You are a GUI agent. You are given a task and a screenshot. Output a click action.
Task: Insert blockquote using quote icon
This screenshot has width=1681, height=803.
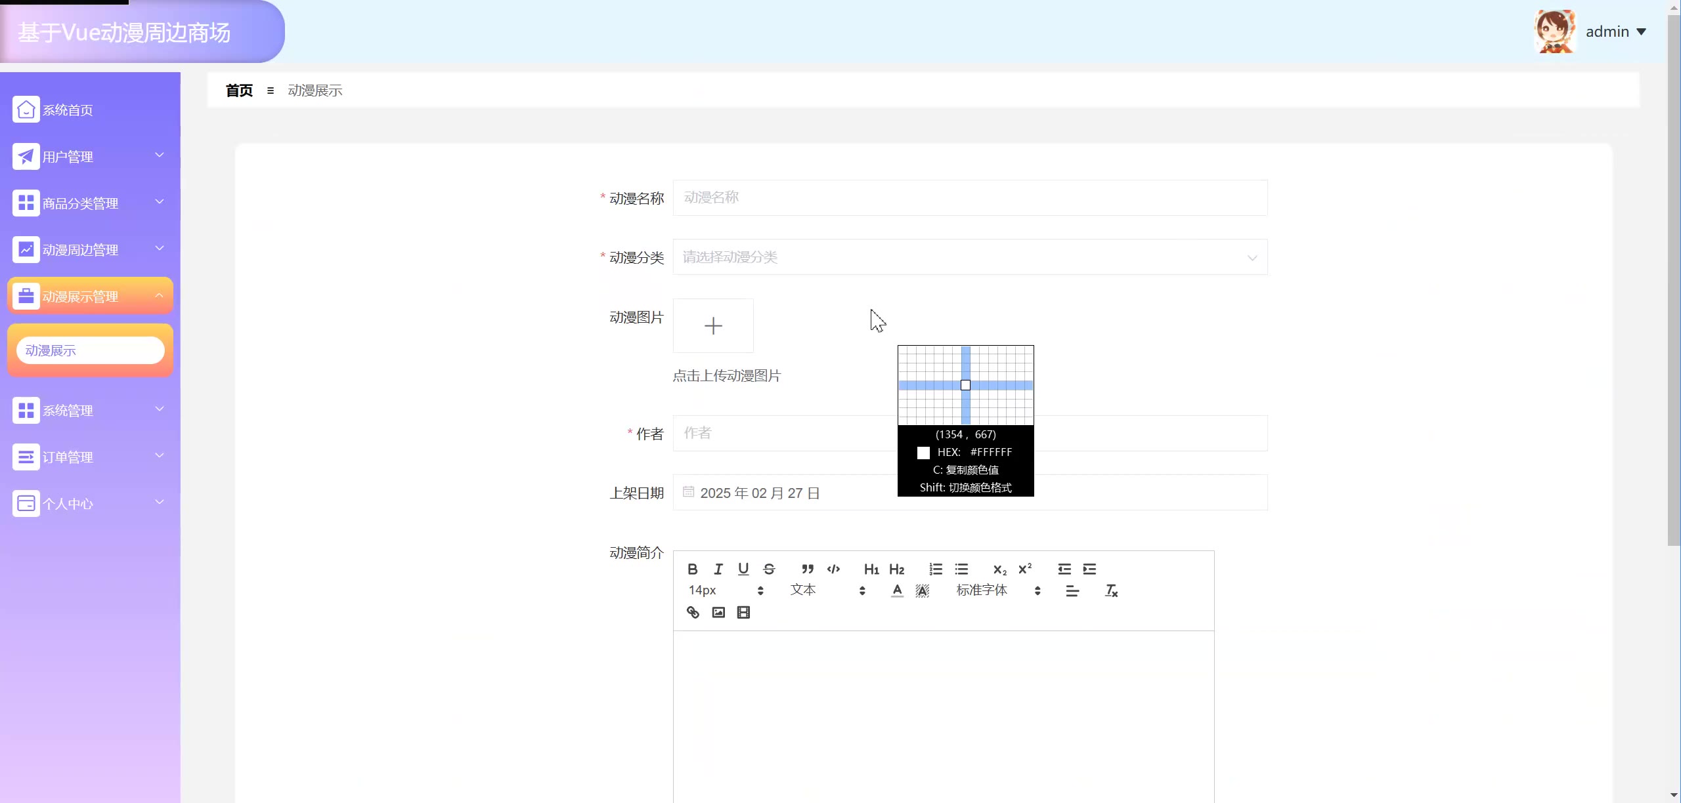pos(808,569)
